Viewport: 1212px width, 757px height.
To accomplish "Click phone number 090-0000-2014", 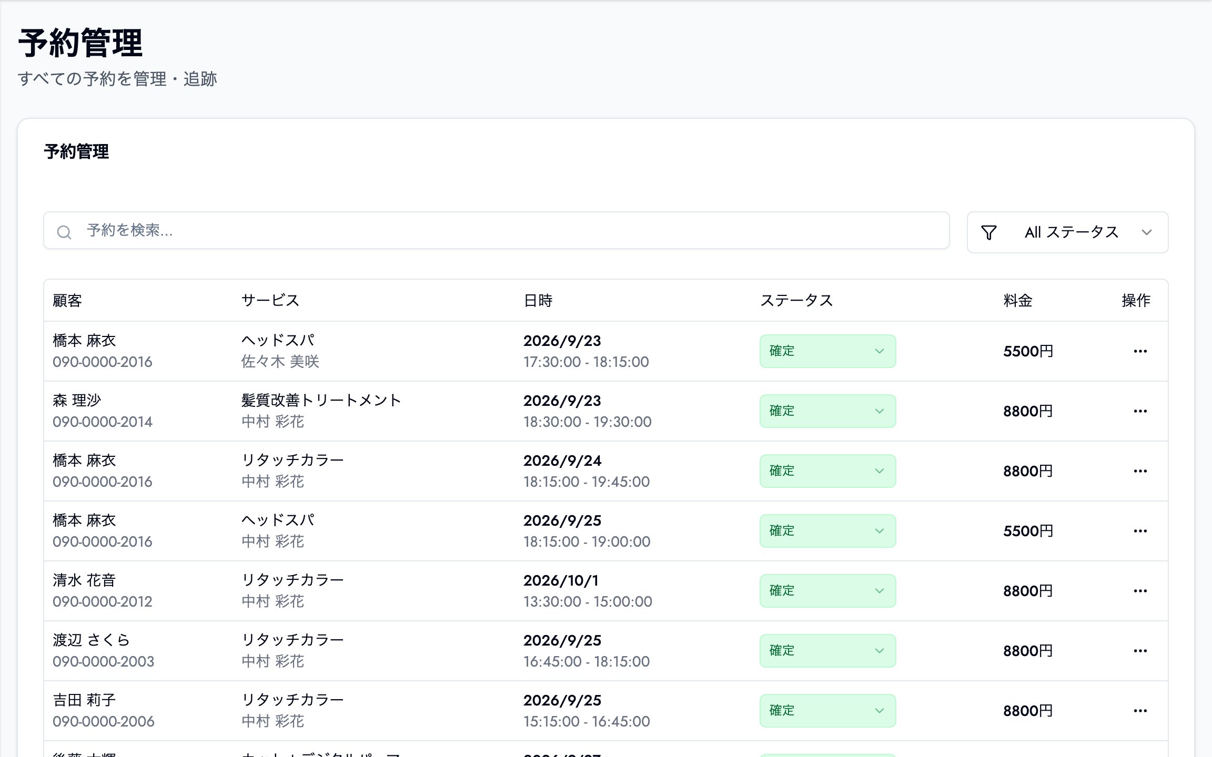I will 103,422.
